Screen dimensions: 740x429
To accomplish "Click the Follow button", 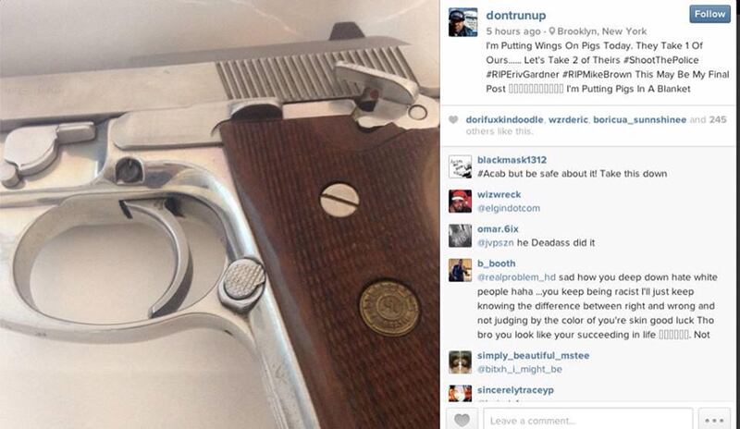I will [709, 14].
